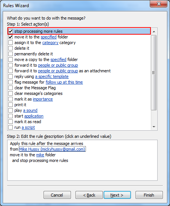The image size is (170, 206).
Task: Click the Mike Hussy sender link
Action: point(52,149)
